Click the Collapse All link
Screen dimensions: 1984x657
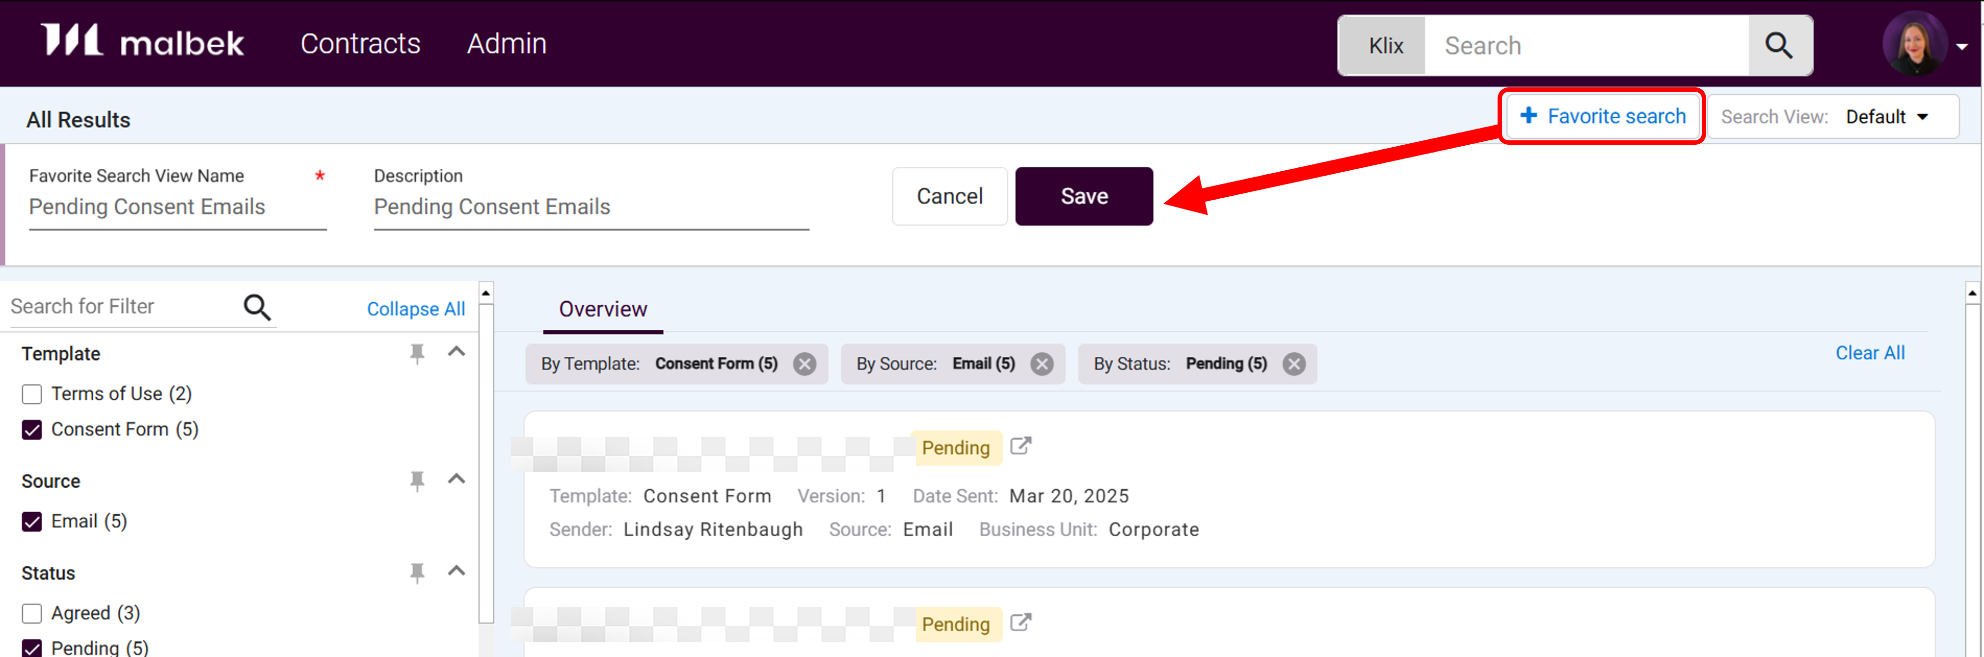[x=416, y=309]
